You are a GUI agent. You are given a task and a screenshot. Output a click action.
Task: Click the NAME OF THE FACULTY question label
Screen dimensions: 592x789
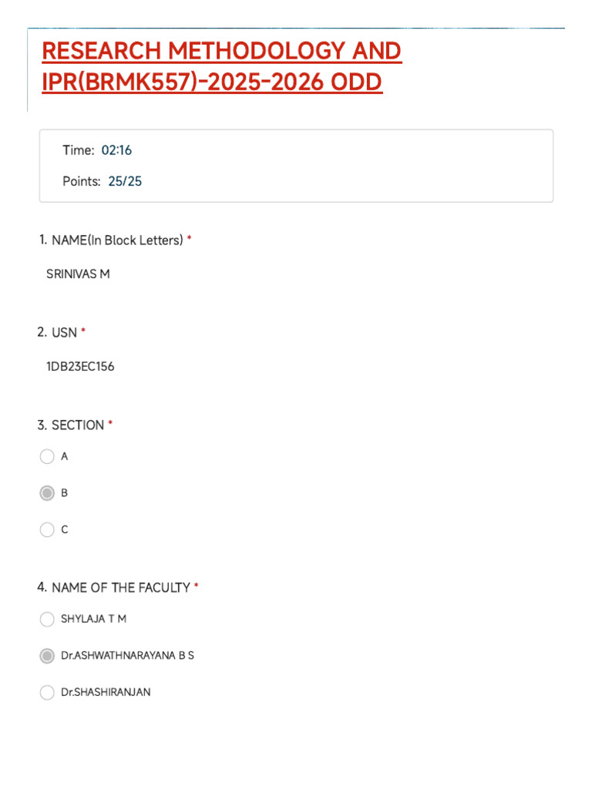(120, 588)
